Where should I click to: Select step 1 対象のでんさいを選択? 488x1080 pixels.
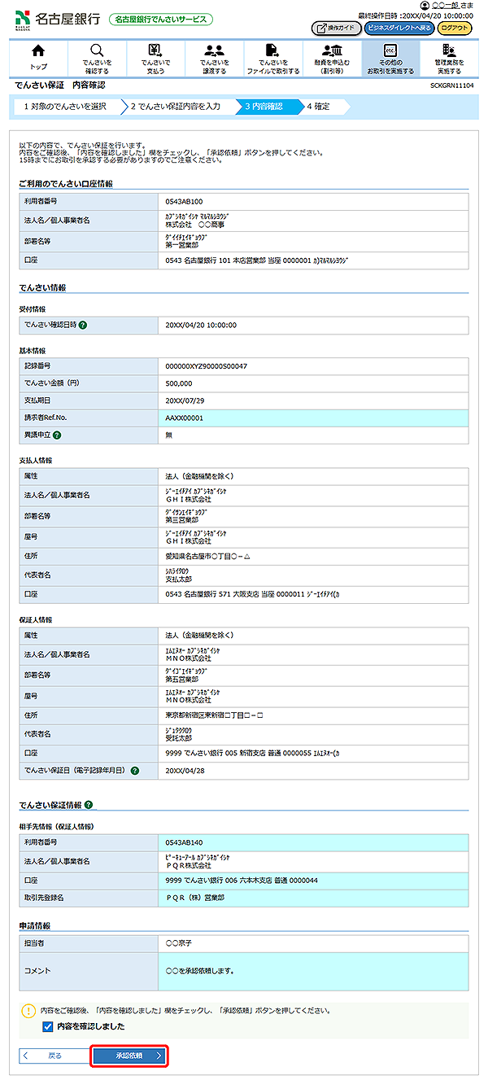click(x=64, y=106)
